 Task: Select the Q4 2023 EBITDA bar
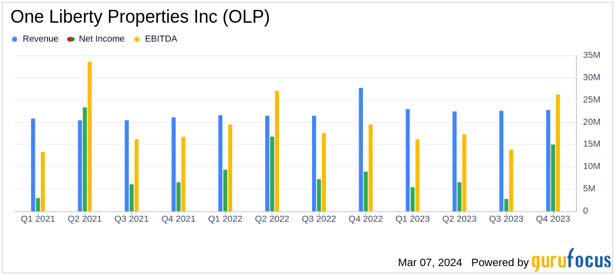pos(558,153)
